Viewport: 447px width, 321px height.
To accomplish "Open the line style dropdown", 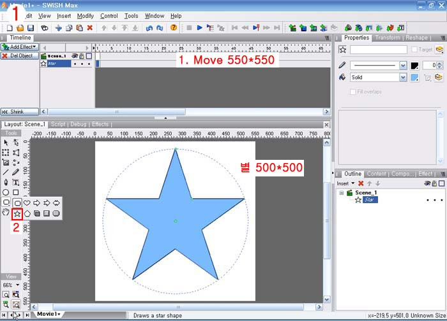I will coord(403,66).
